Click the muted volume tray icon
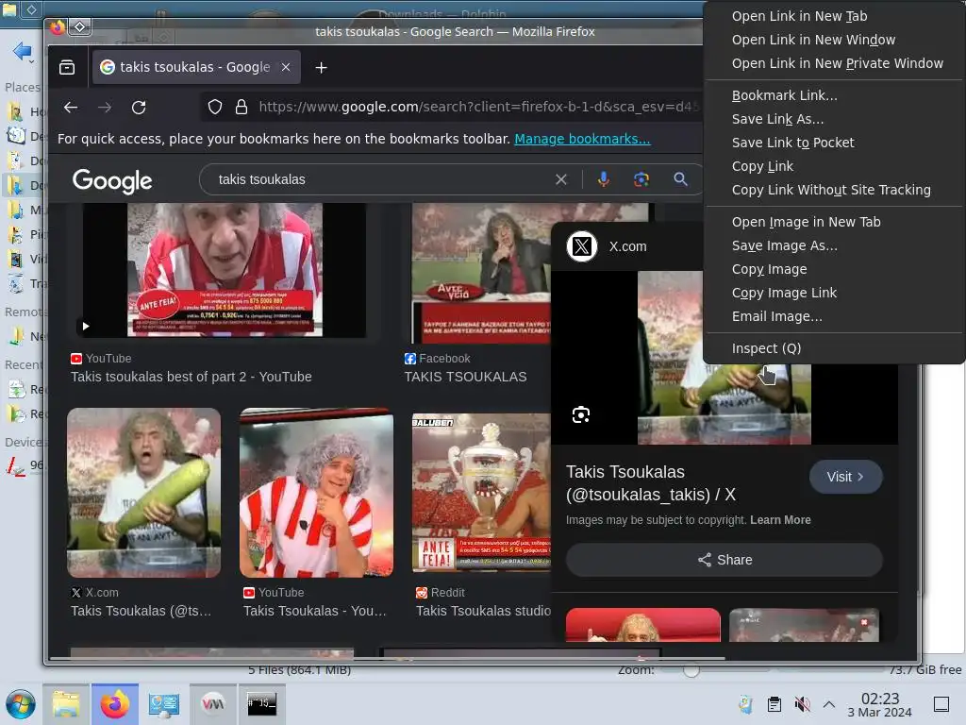The height and width of the screenshot is (725, 966). 802,704
